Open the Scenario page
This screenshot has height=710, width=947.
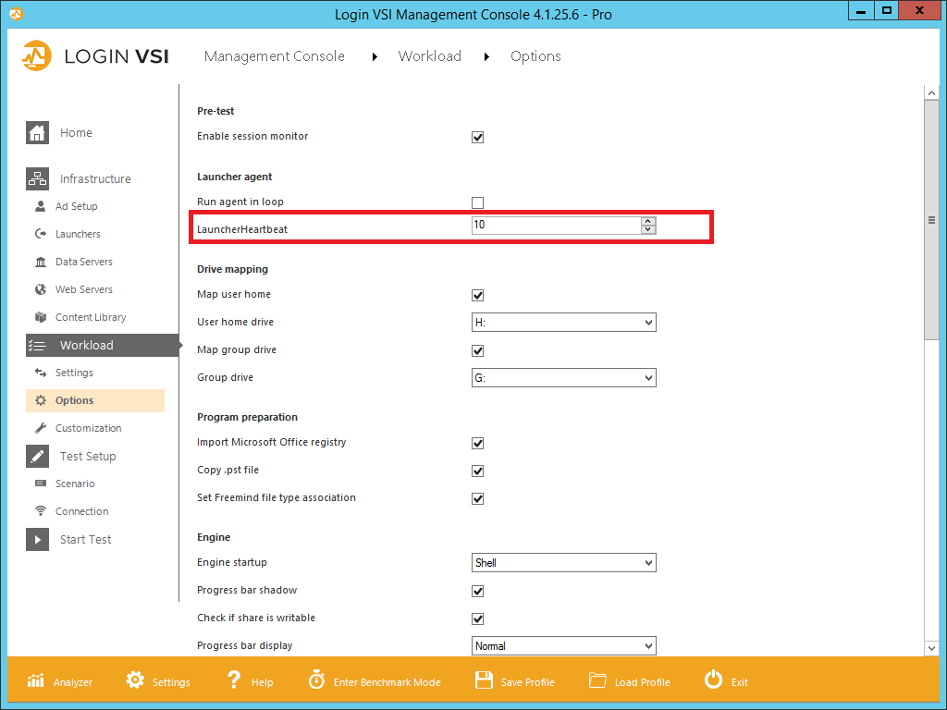click(x=75, y=484)
